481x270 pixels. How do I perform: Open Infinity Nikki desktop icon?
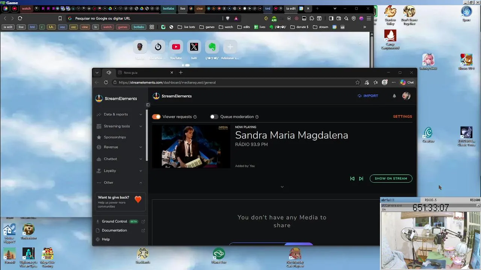(428, 62)
